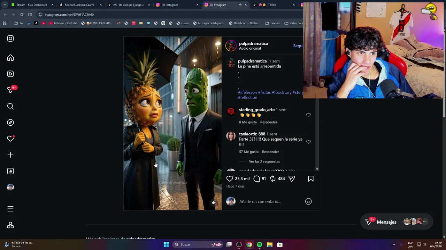446x250 pixels.
Task: Reply to starling_grado_arte via Responder
Action: [x=269, y=122]
